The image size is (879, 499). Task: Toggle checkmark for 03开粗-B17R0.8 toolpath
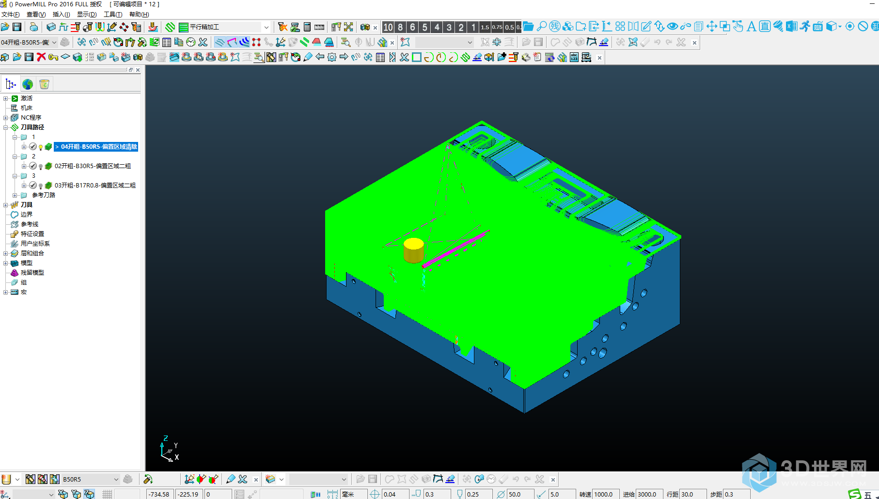pyautogui.click(x=33, y=186)
